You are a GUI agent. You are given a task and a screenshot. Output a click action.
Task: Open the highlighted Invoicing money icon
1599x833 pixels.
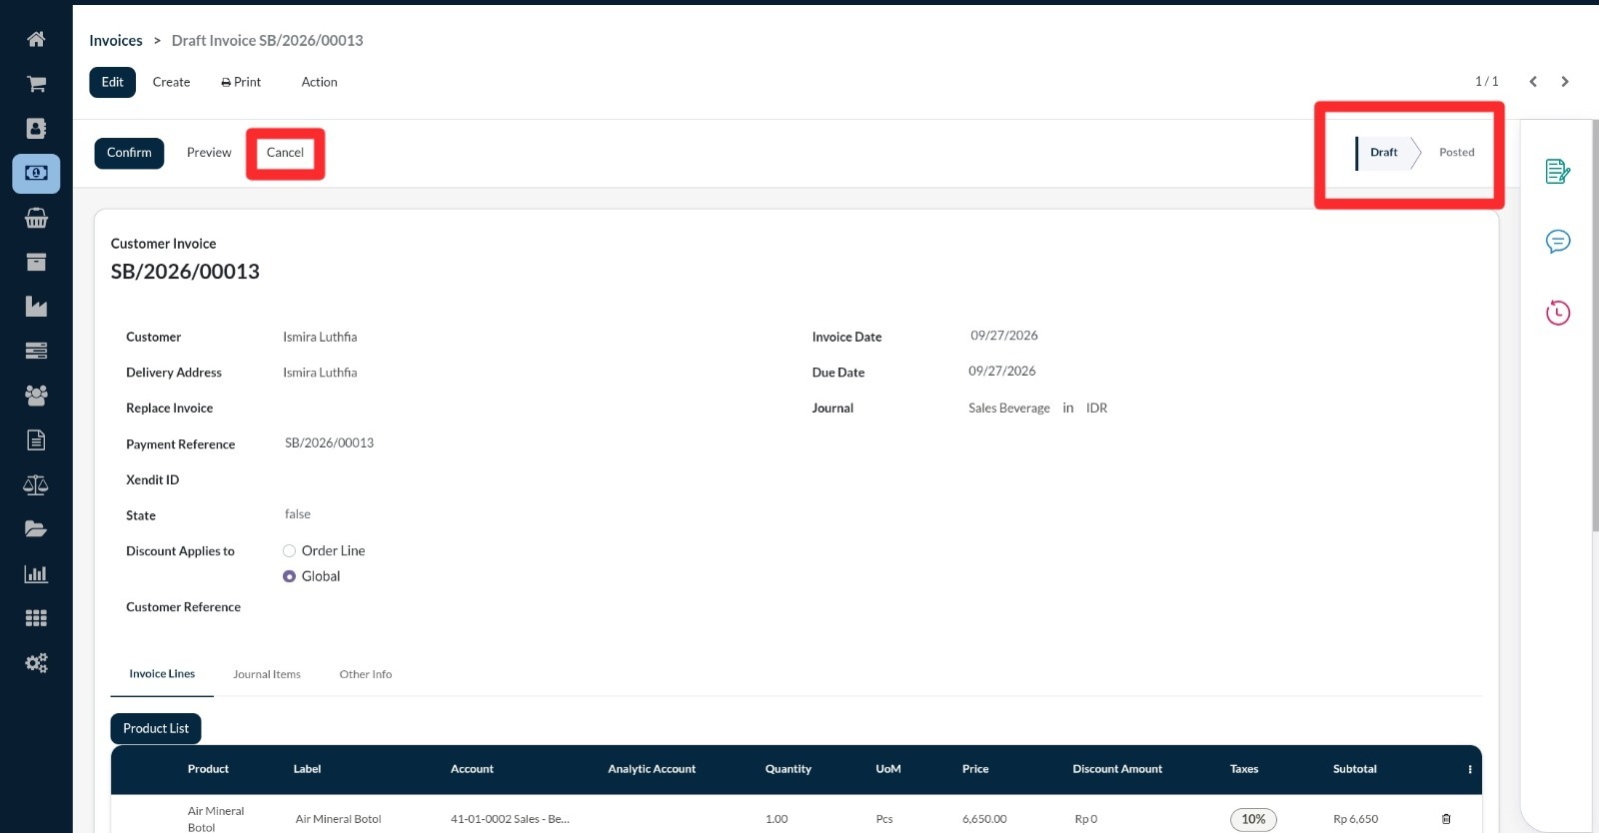pos(36,173)
